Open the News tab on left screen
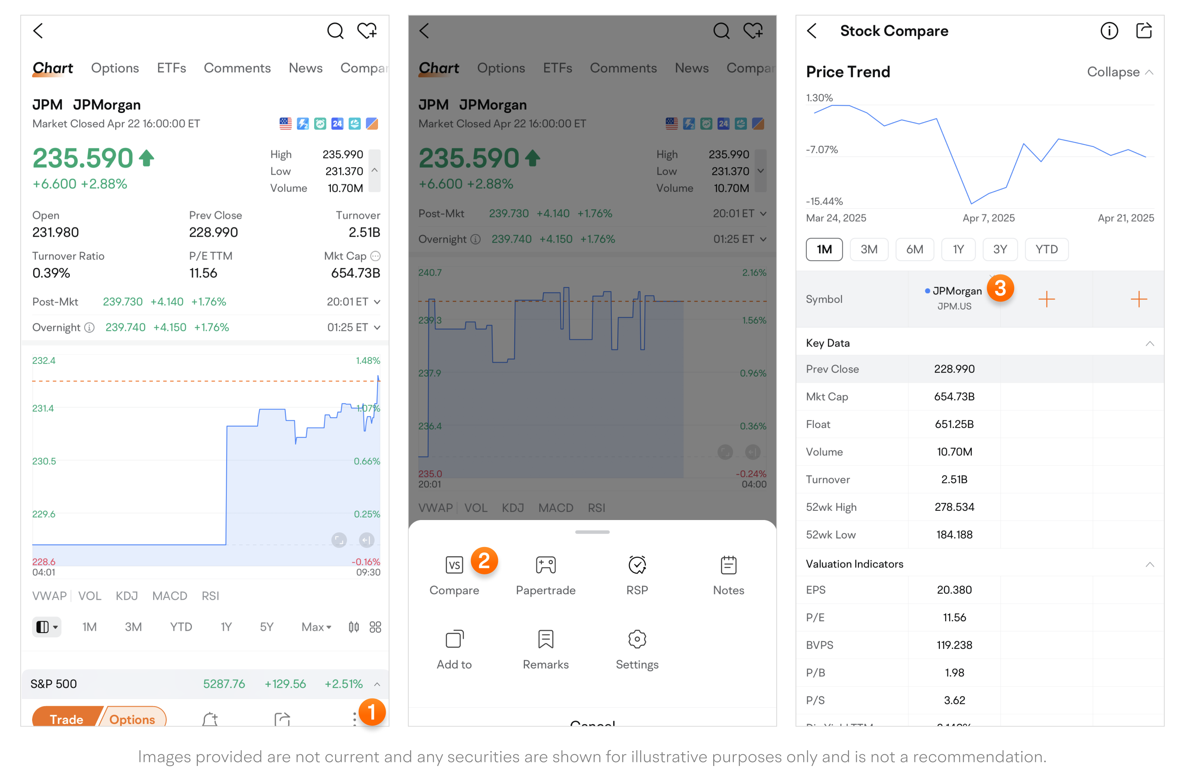1185x783 pixels. [x=306, y=68]
